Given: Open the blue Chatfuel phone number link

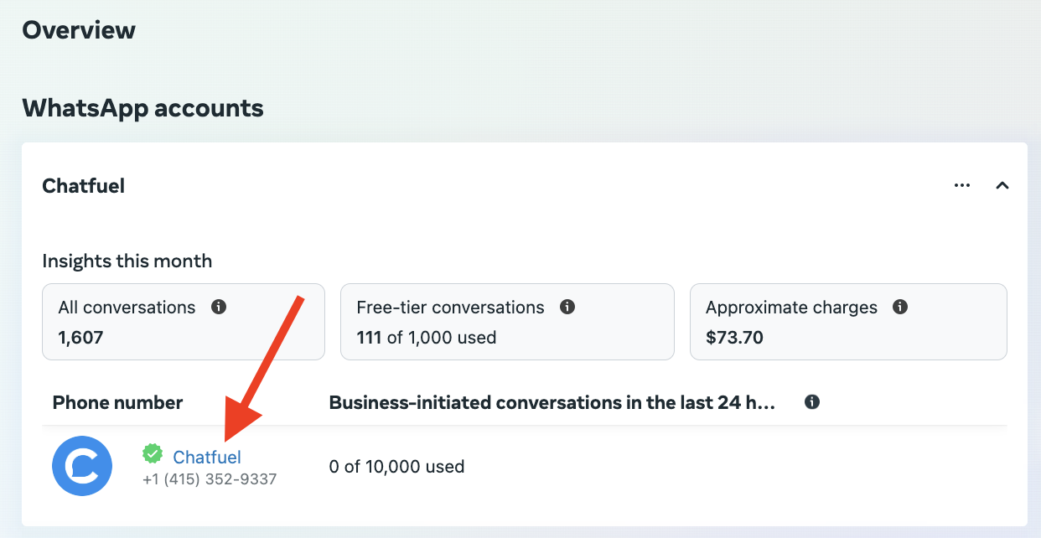Looking at the screenshot, I should coord(207,457).
